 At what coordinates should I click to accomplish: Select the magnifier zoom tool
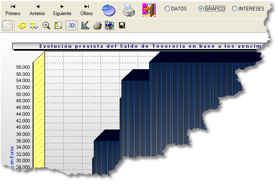(46, 26)
